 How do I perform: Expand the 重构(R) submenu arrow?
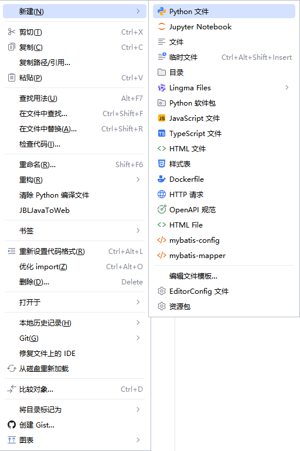point(138,179)
